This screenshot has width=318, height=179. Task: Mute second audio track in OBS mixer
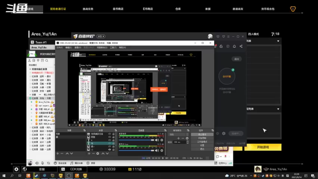tap(157, 150)
